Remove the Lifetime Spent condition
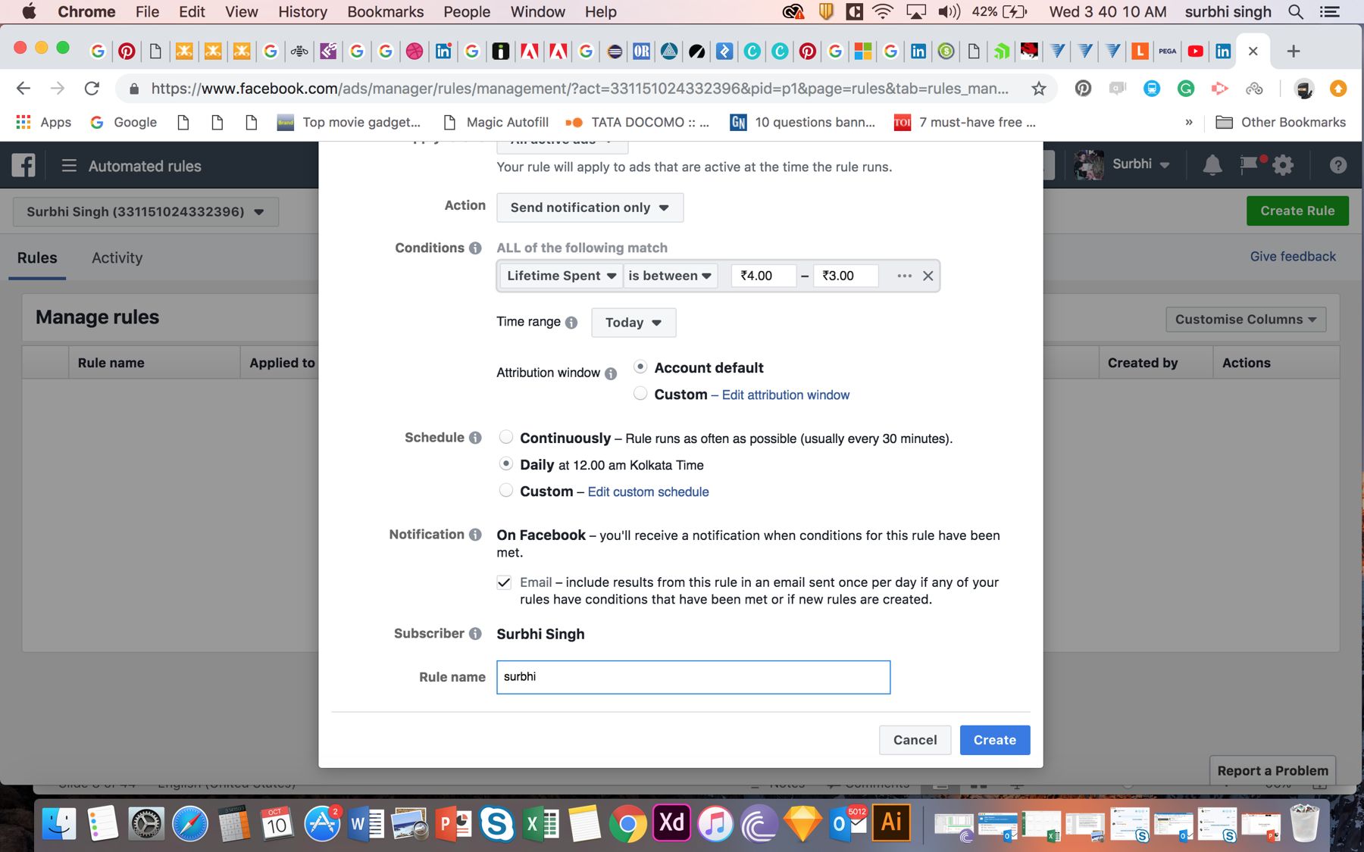 click(928, 276)
